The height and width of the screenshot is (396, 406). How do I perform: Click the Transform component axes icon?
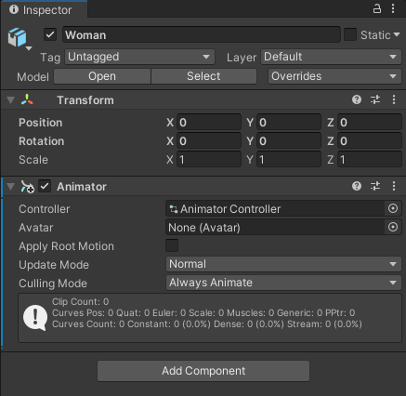pyautogui.click(x=27, y=99)
